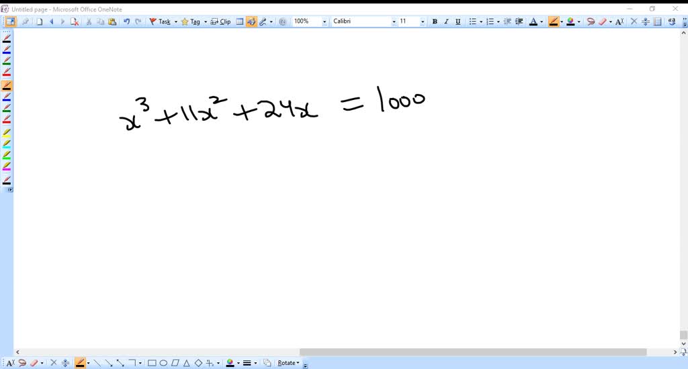Click the horizontal scrollbar thumb
The width and height of the screenshot is (688, 369).
pyautogui.click(x=472, y=352)
